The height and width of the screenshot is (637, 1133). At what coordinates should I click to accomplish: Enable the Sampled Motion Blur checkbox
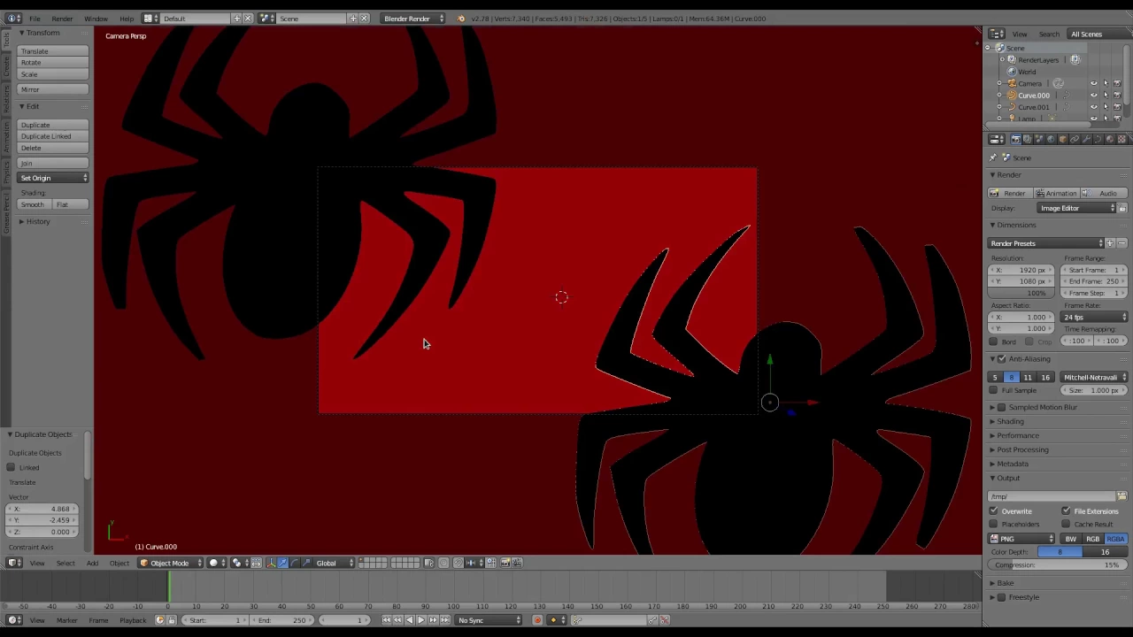coord(1001,407)
